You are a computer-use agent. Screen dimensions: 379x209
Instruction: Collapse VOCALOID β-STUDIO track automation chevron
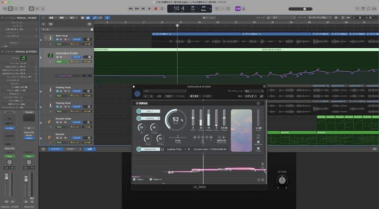(50, 62)
